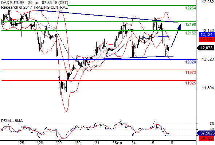The image size is (215, 145).
Task: Click the date label 30 on time axis
Action: tap(78, 143)
